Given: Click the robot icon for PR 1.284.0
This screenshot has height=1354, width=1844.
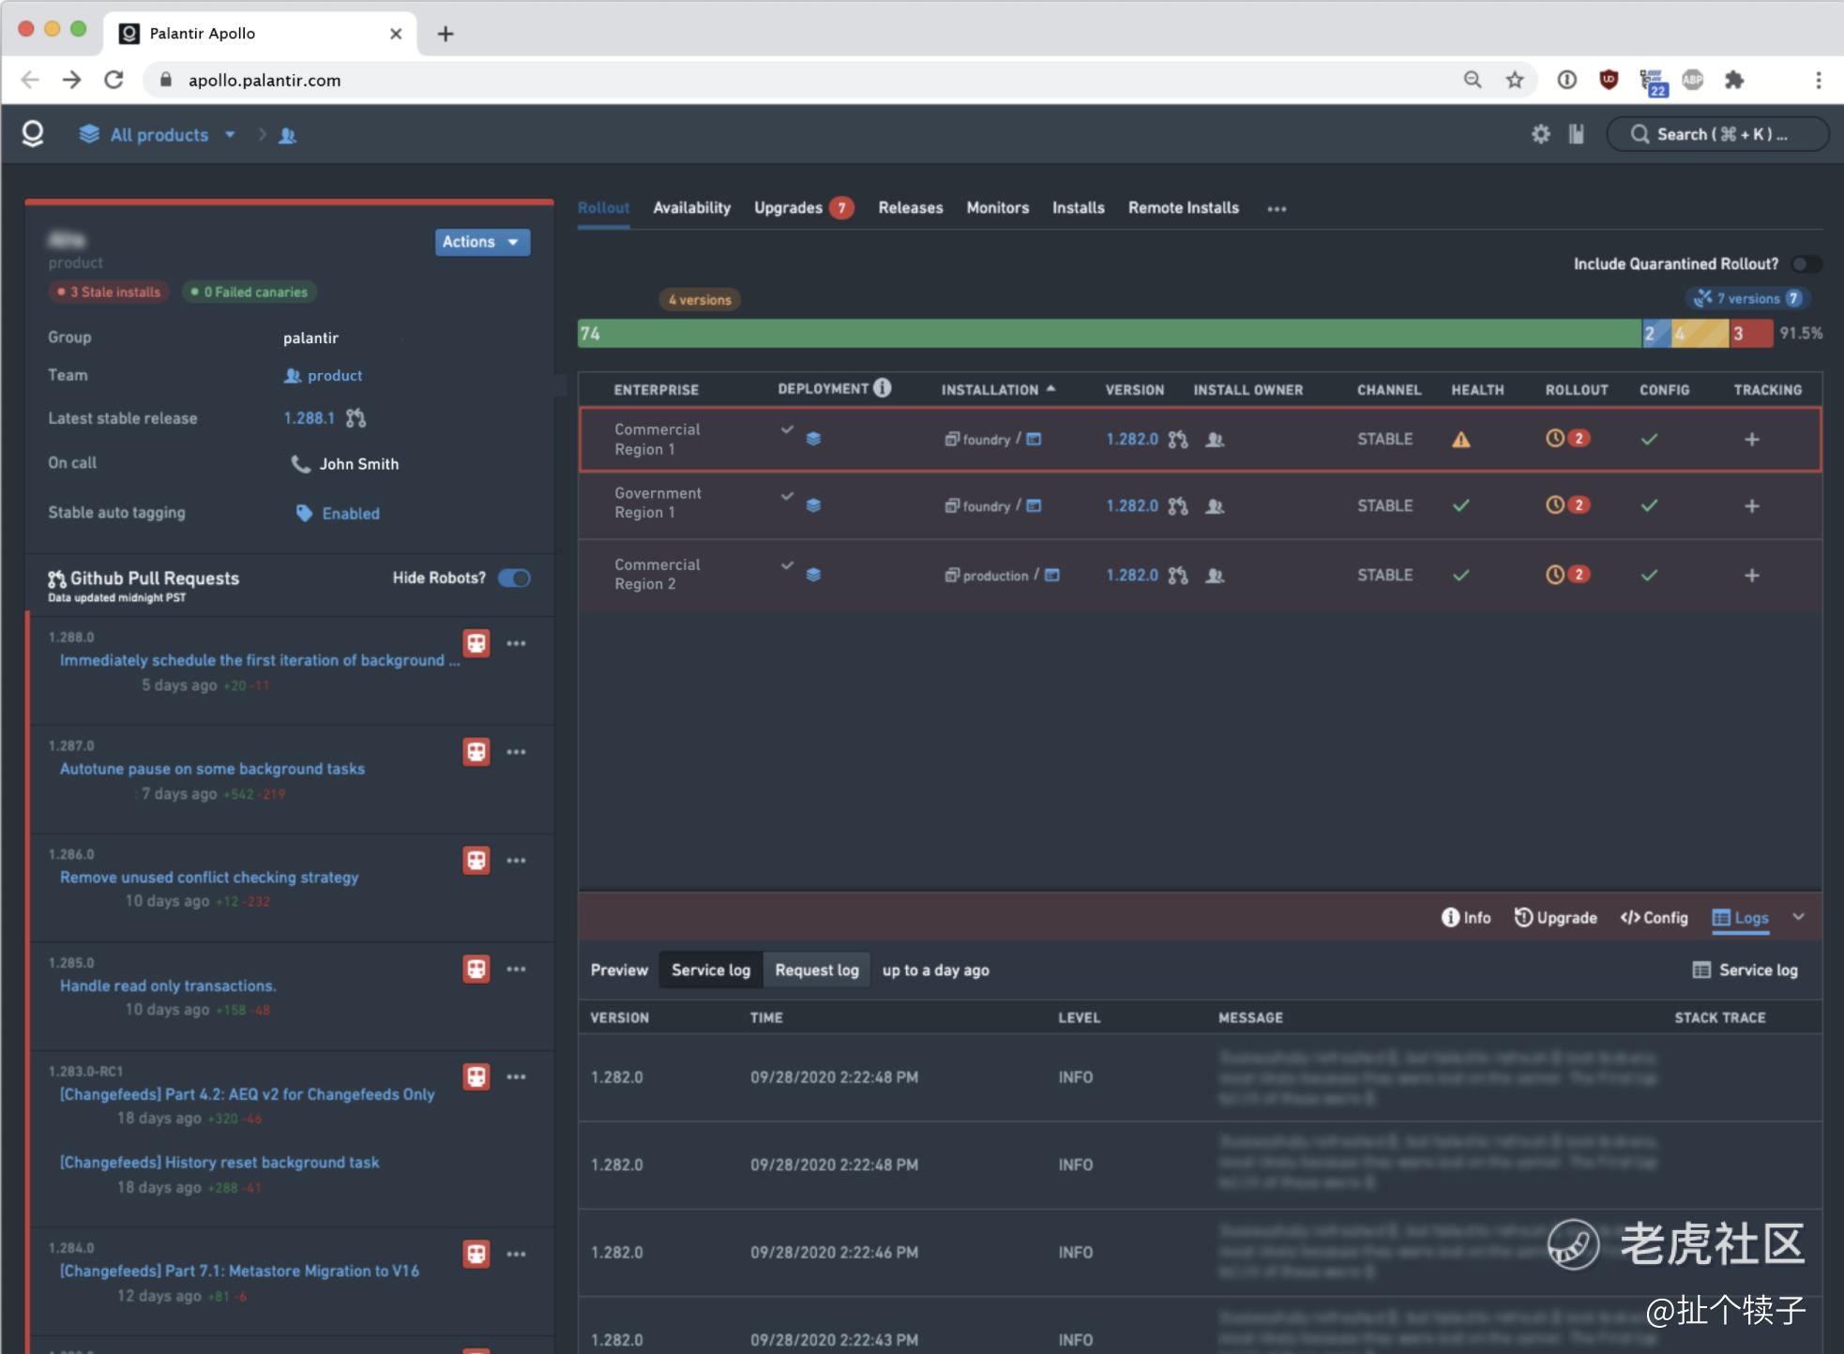Looking at the screenshot, I should (x=476, y=1254).
